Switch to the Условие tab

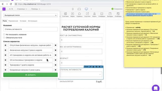pyautogui.click(x=23, y=21)
